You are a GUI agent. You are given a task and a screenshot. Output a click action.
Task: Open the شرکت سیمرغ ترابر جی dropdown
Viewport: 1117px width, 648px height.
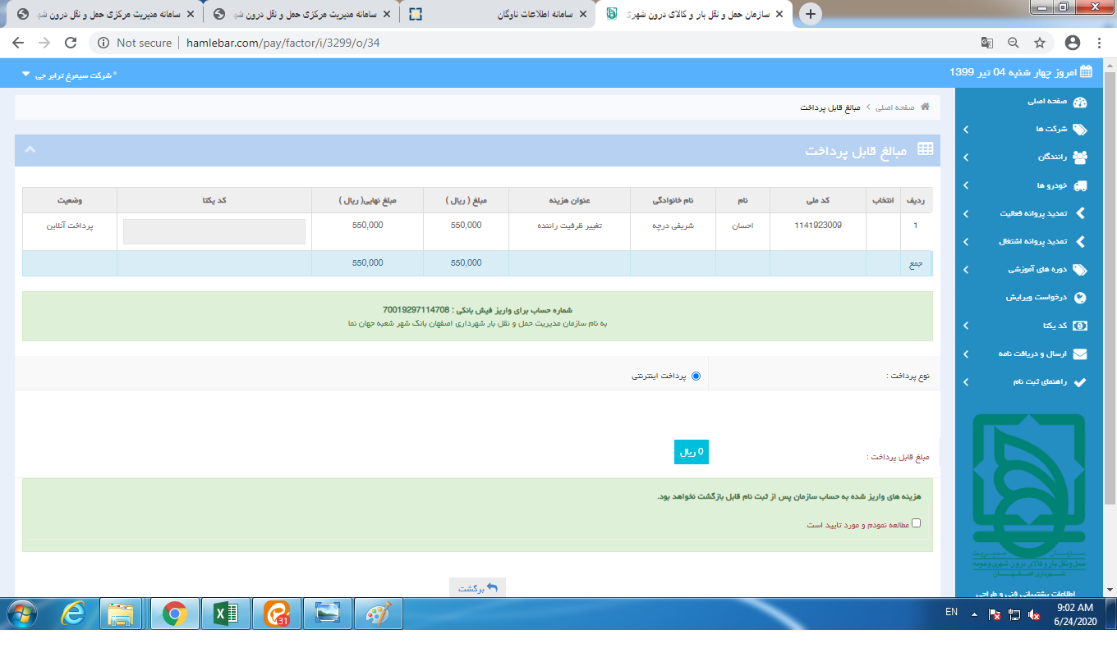[x=69, y=75]
